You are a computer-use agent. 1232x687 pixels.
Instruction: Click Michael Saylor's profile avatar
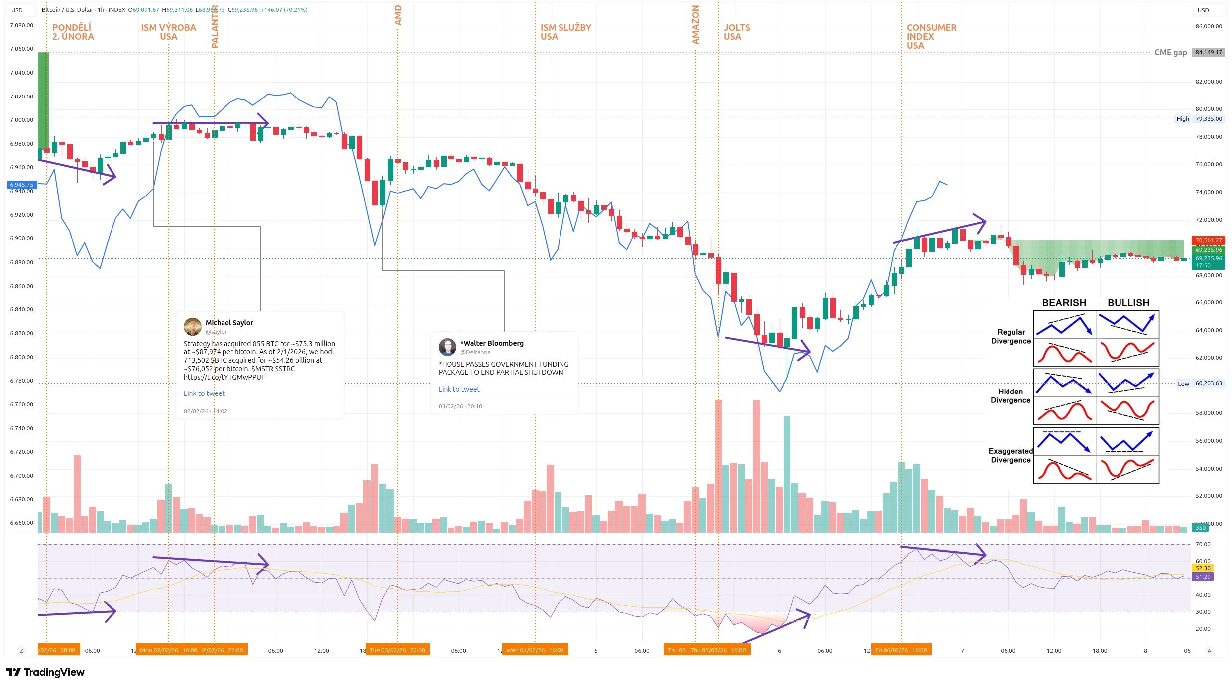pyautogui.click(x=193, y=327)
